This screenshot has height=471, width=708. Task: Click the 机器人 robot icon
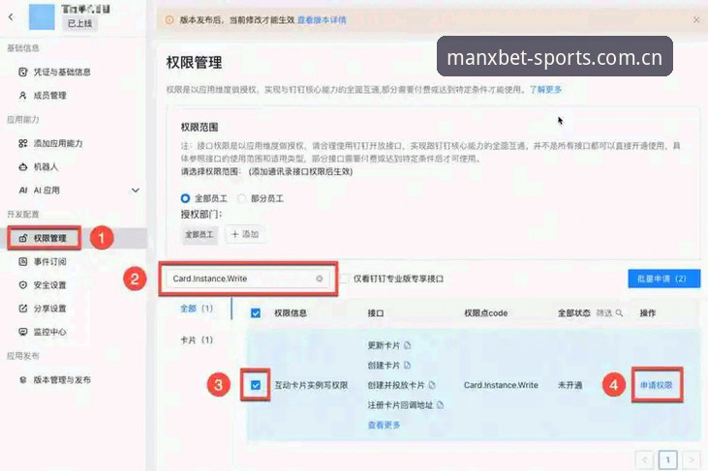pos(23,166)
